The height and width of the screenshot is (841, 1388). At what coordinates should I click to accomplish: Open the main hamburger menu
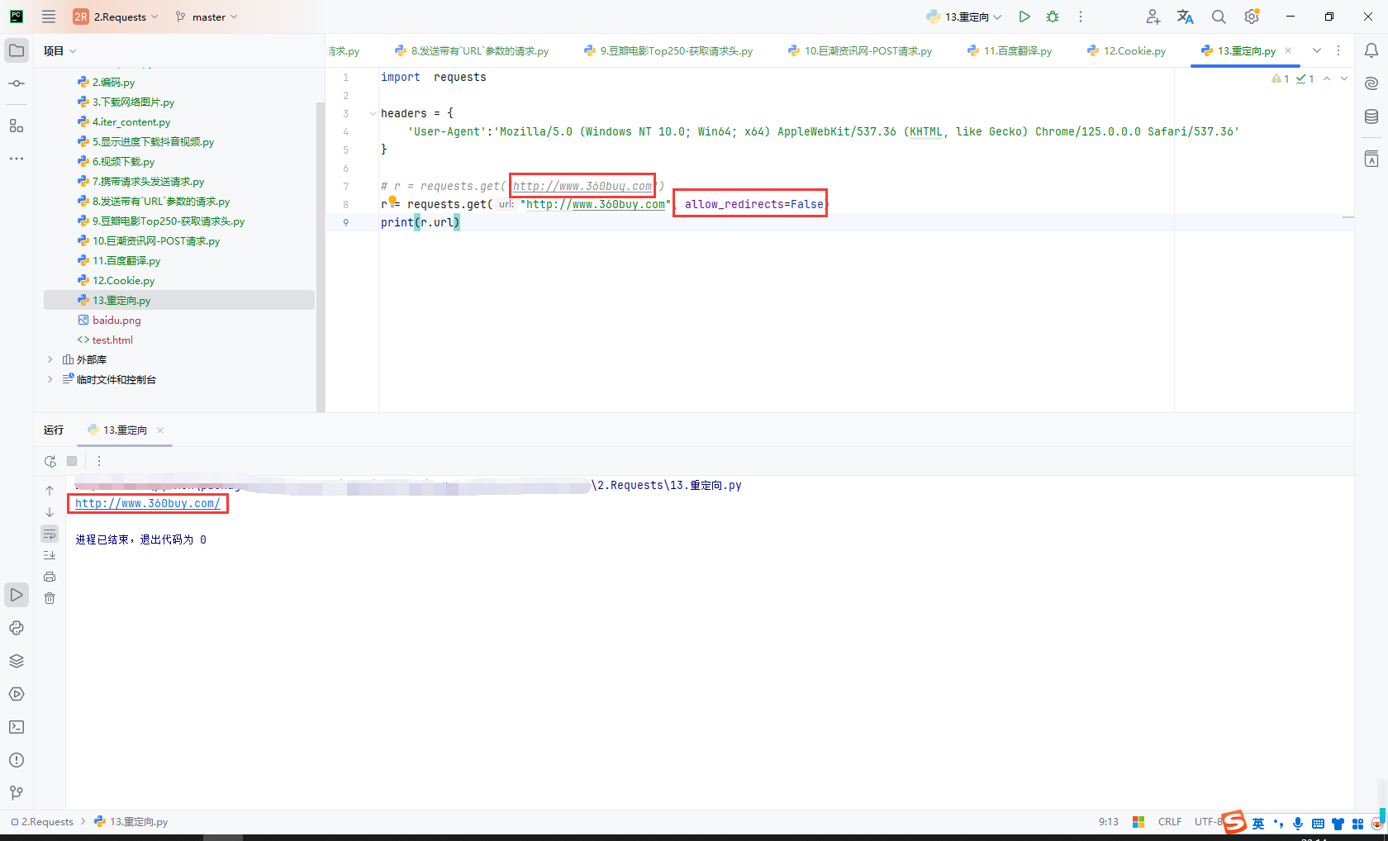49,17
